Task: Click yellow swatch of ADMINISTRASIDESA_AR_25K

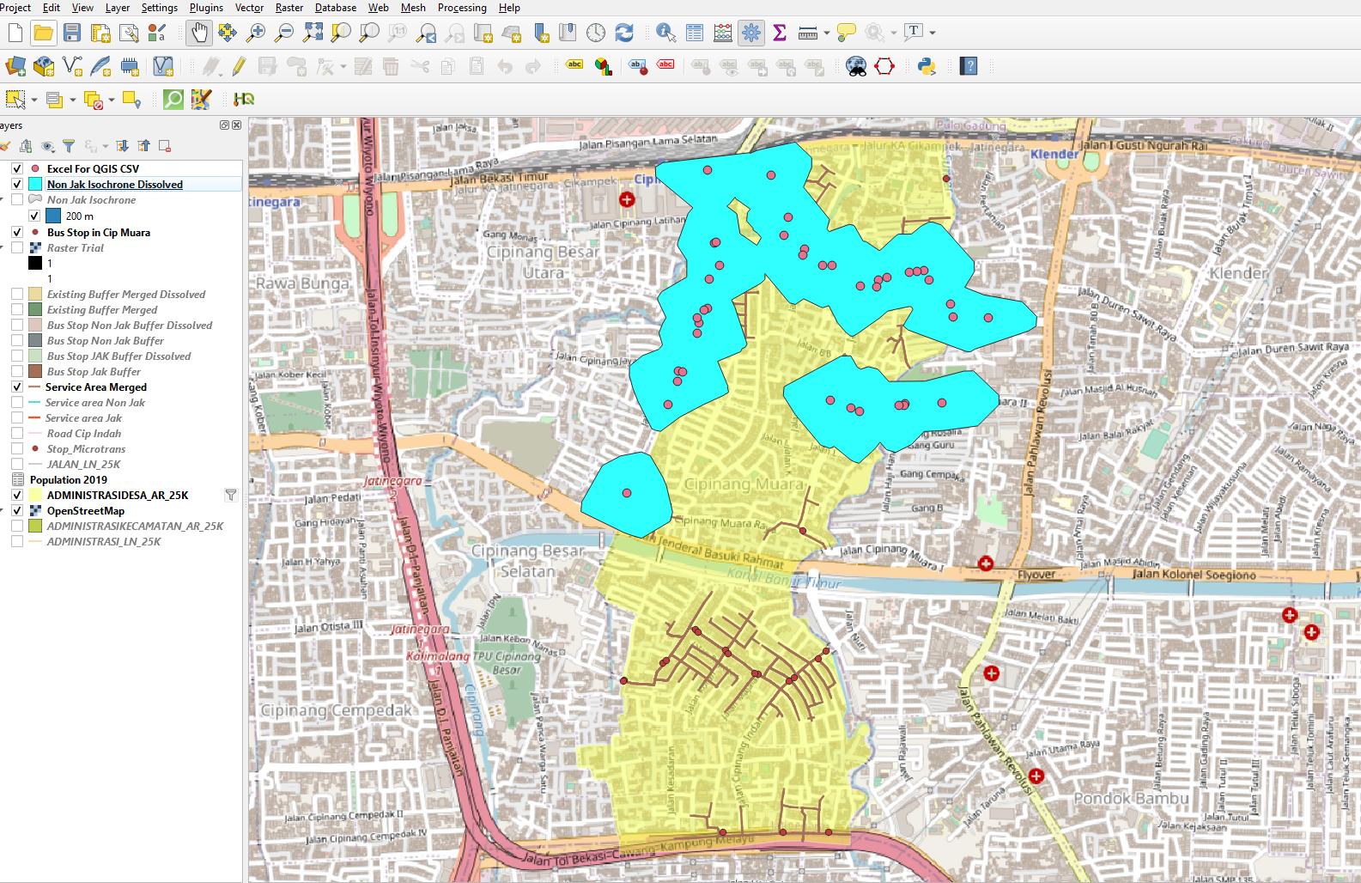Action: point(35,496)
